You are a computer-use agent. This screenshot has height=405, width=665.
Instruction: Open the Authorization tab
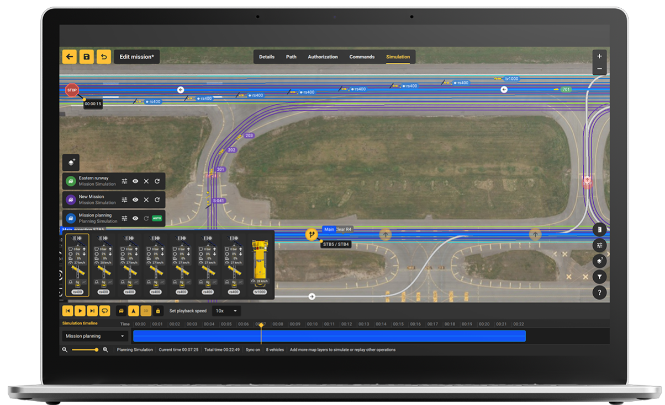coord(323,57)
